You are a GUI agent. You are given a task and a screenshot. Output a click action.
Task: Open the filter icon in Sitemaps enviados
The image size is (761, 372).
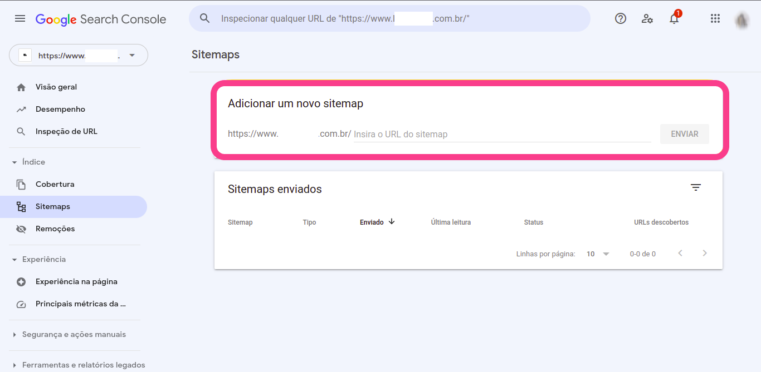pyautogui.click(x=696, y=187)
